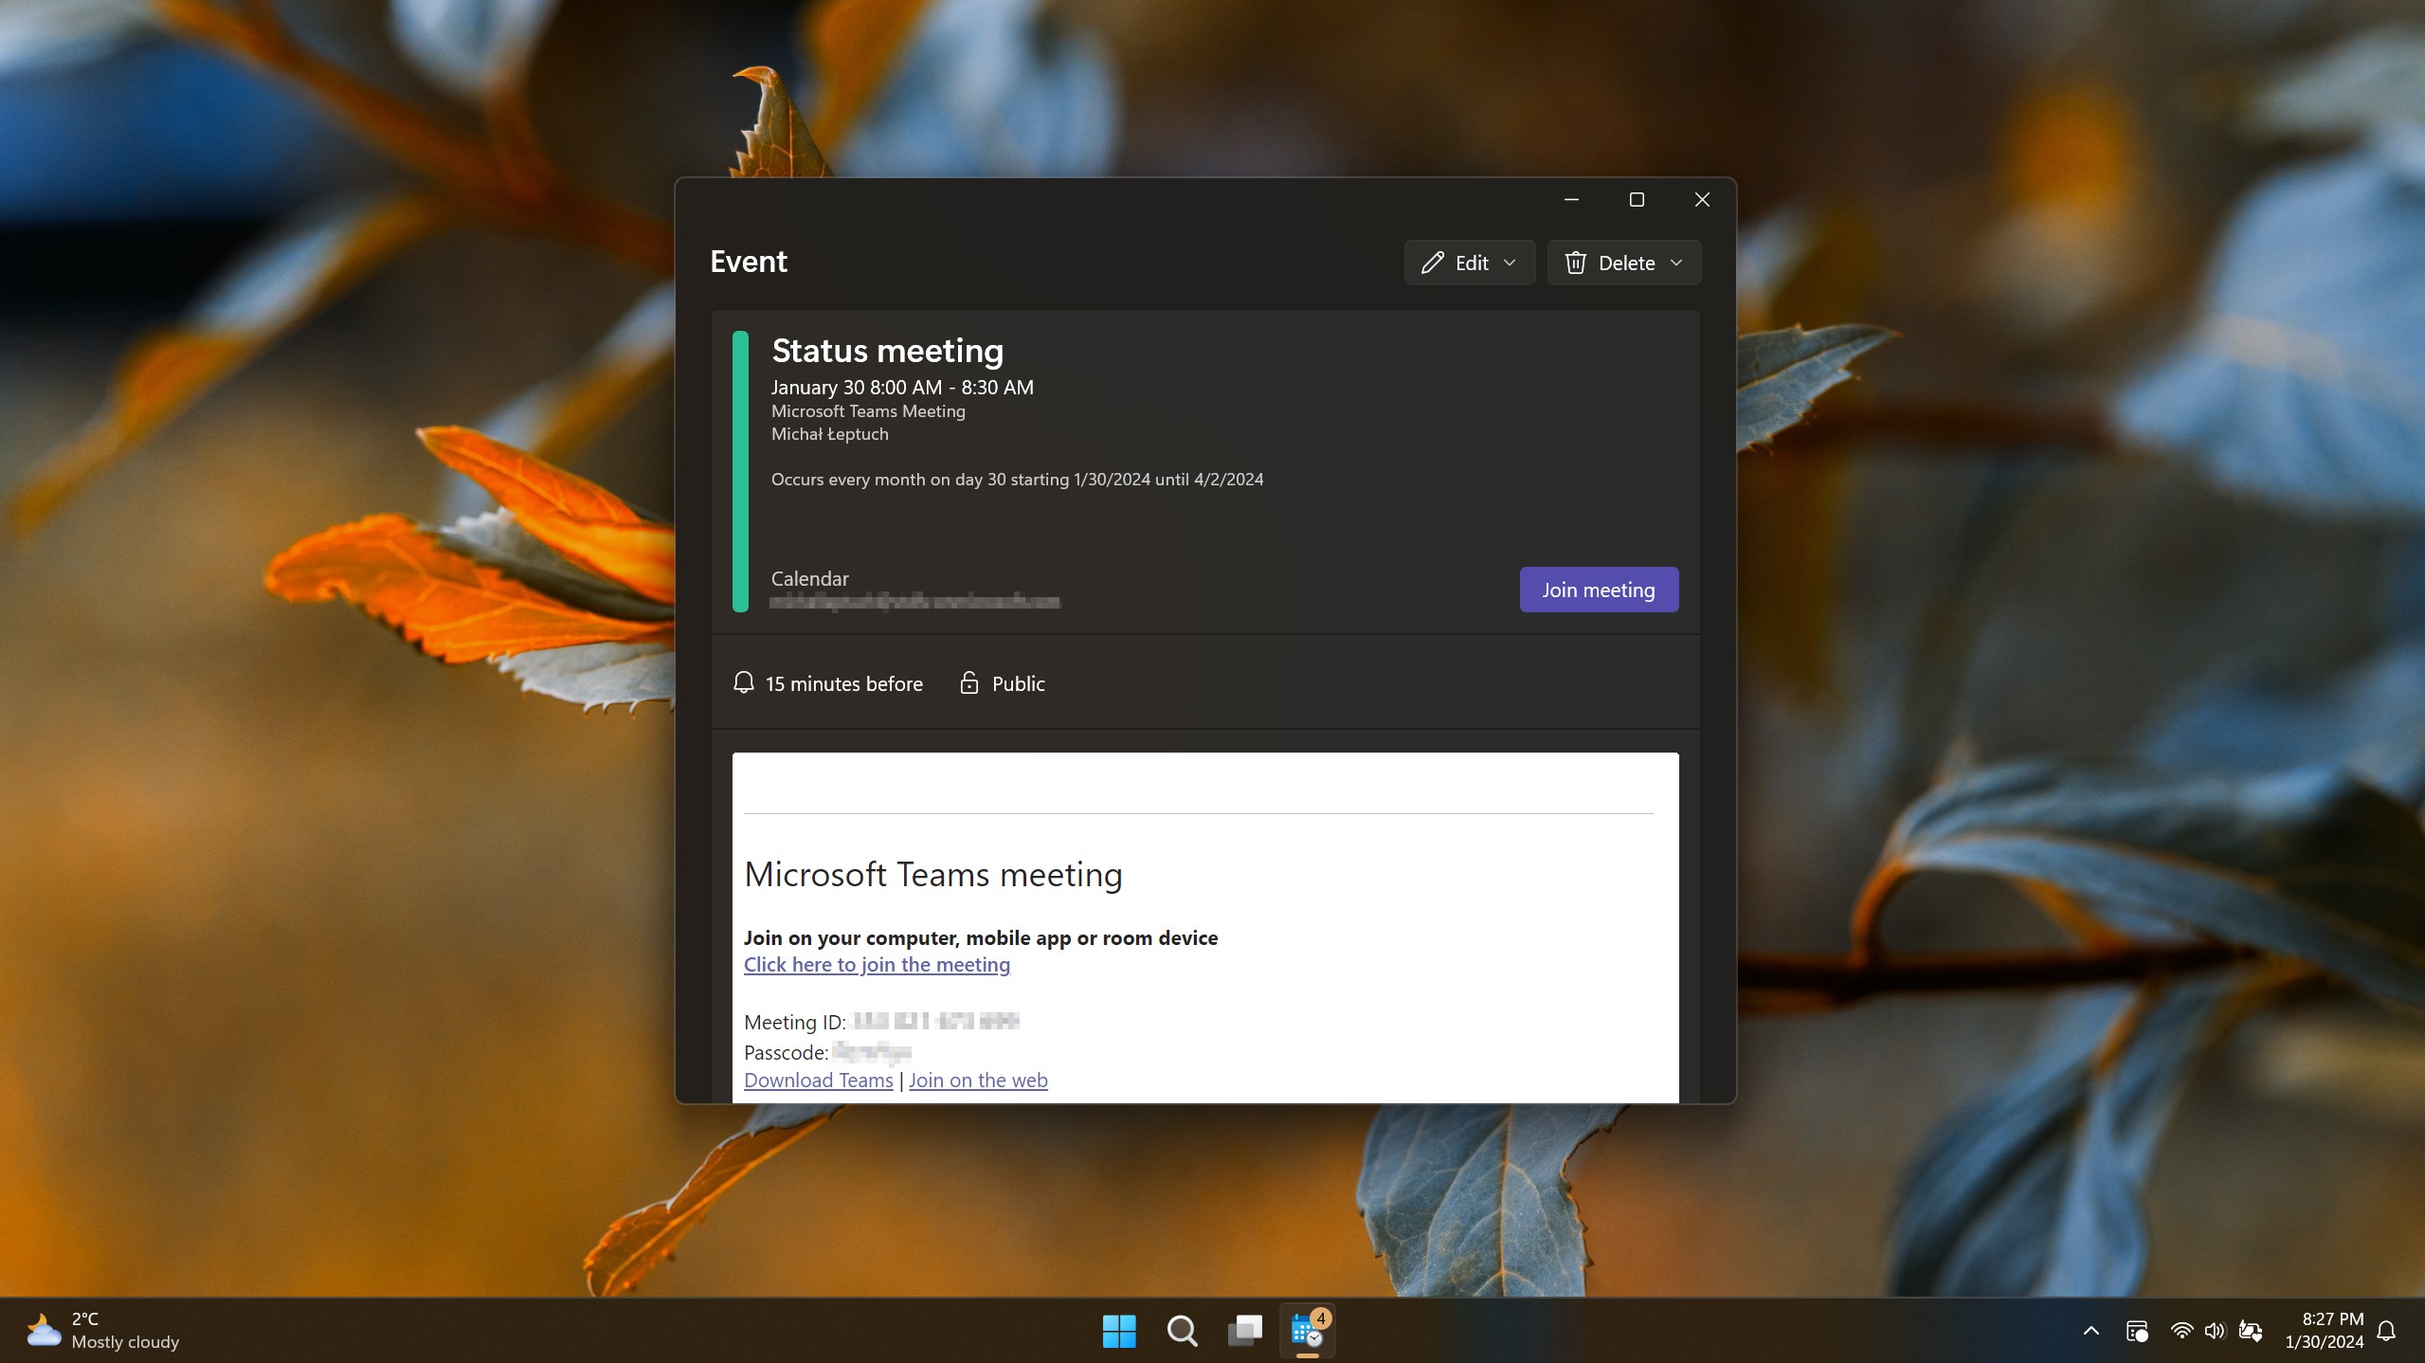Open the 'Download Teams' link
This screenshot has width=2425, height=1363.
(818, 1080)
